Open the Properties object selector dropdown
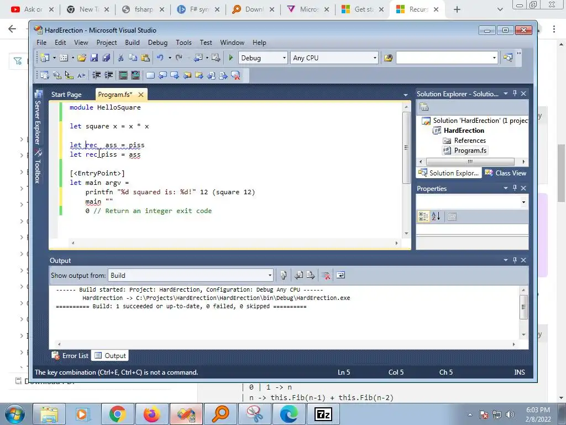 tap(523, 202)
